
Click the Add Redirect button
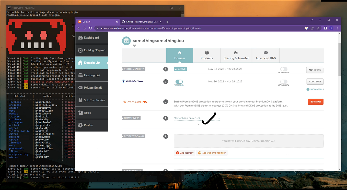tap(185, 153)
